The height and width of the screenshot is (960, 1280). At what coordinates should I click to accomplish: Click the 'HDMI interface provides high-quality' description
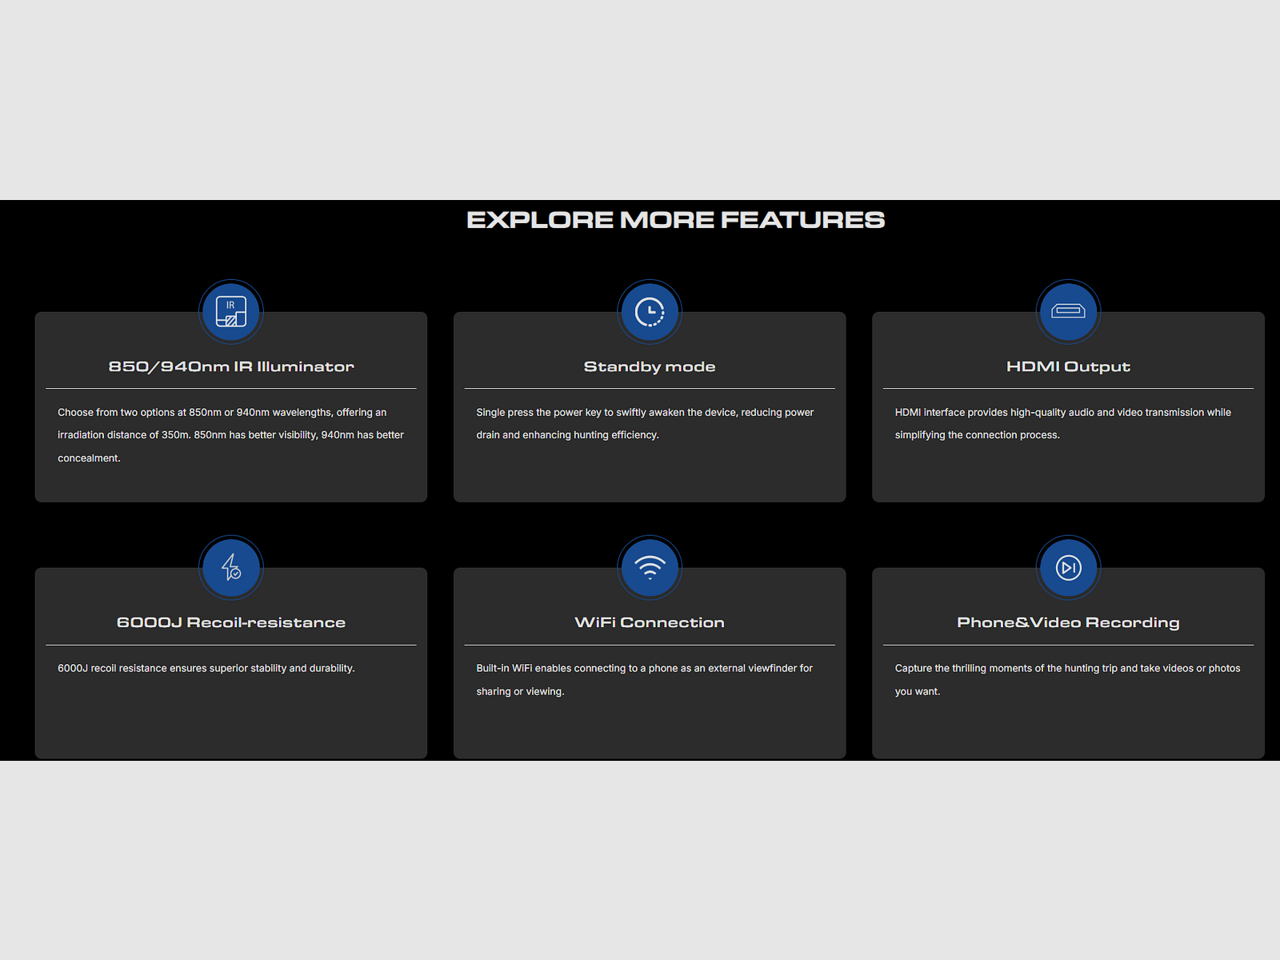click(1063, 424)
